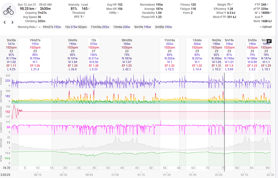Viewport: 278px width, 178px height.
Task: Open the intervals list icon at right
Action: click(269, 41)
